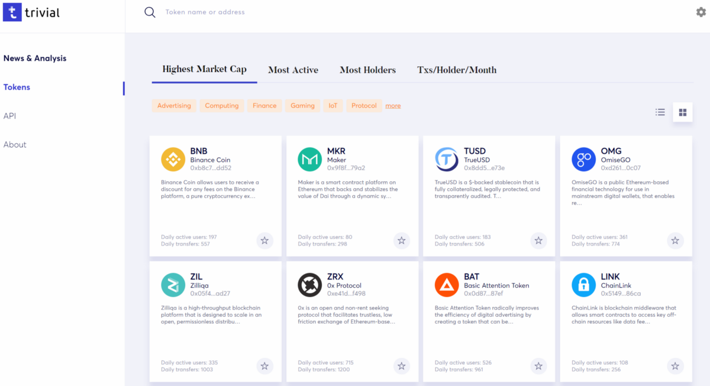
Task: Click the search magnifier icon
Action: [150, 12]
